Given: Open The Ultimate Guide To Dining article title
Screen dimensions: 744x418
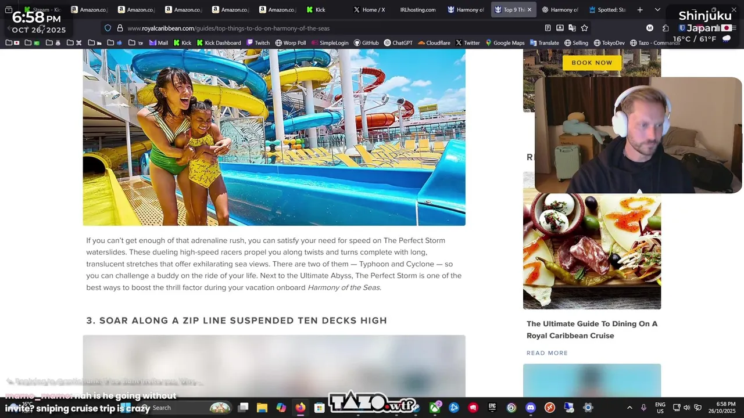Looking at the screenshot, I should 592,330.
